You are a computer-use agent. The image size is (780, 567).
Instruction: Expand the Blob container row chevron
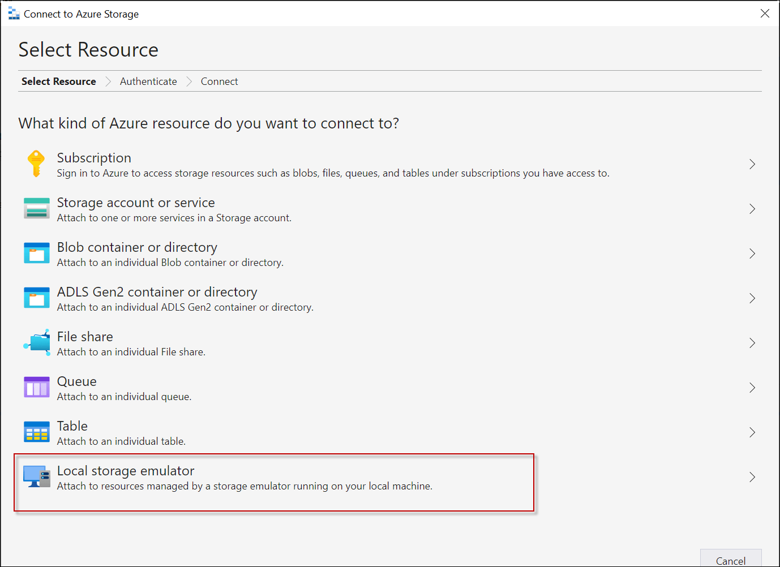pos(752,254)
